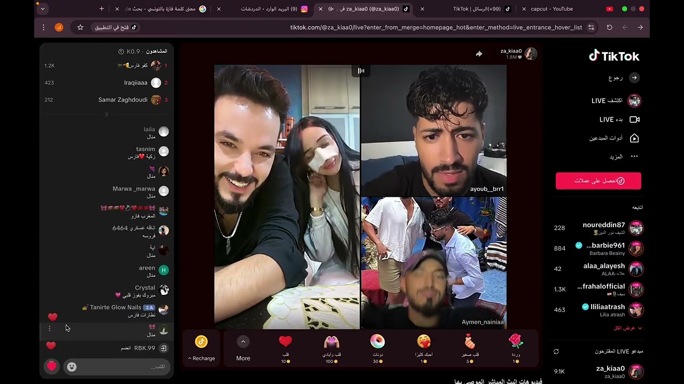Refresh suggested LIVE creators list
This screenshot has width=684, height=384.
coord(556,351)
